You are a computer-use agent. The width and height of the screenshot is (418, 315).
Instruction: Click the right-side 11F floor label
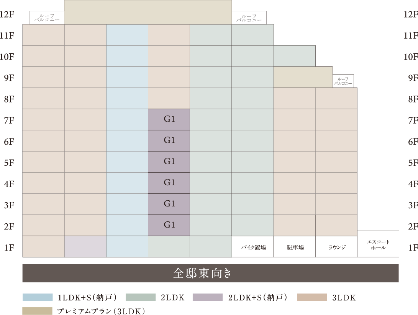[411, 35]
